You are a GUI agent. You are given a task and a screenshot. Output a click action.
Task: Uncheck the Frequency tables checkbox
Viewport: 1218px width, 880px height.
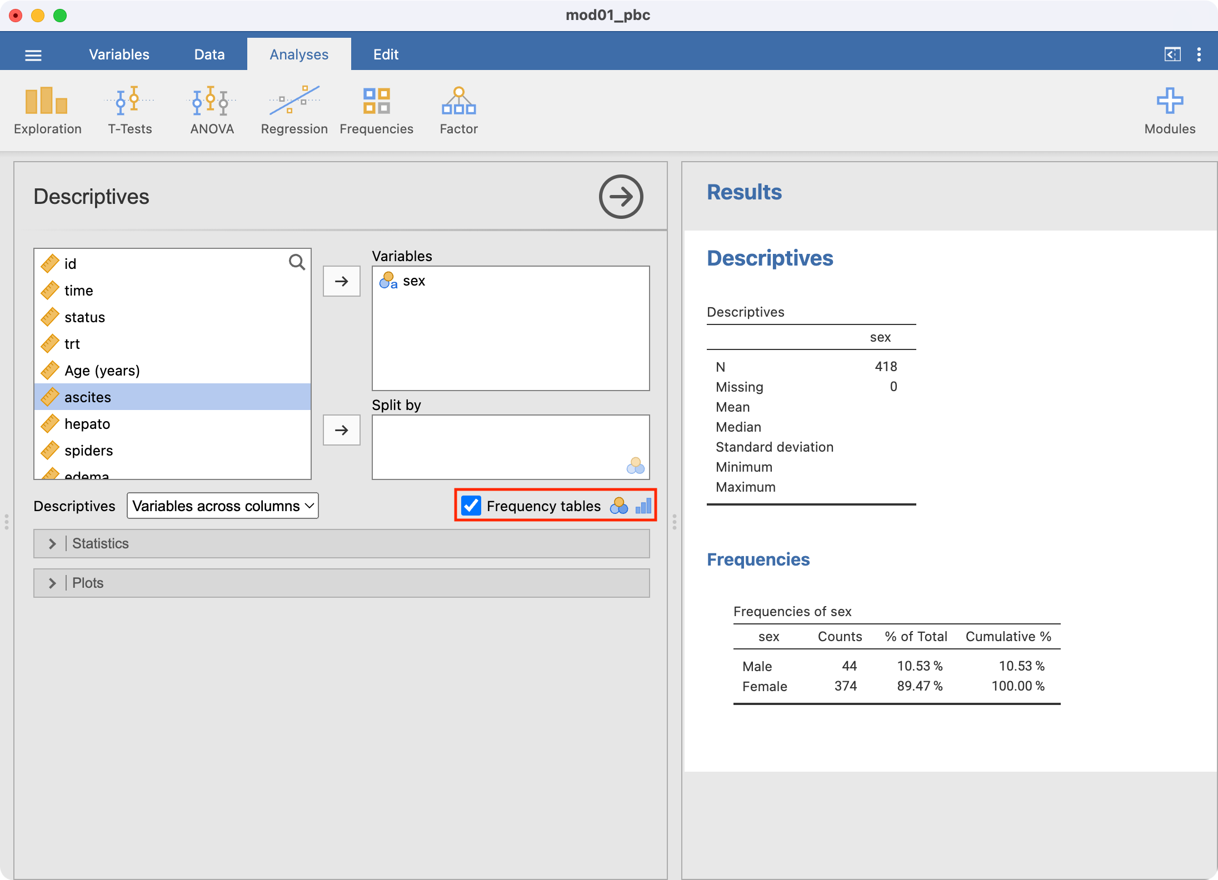click(x=471, y=506)
